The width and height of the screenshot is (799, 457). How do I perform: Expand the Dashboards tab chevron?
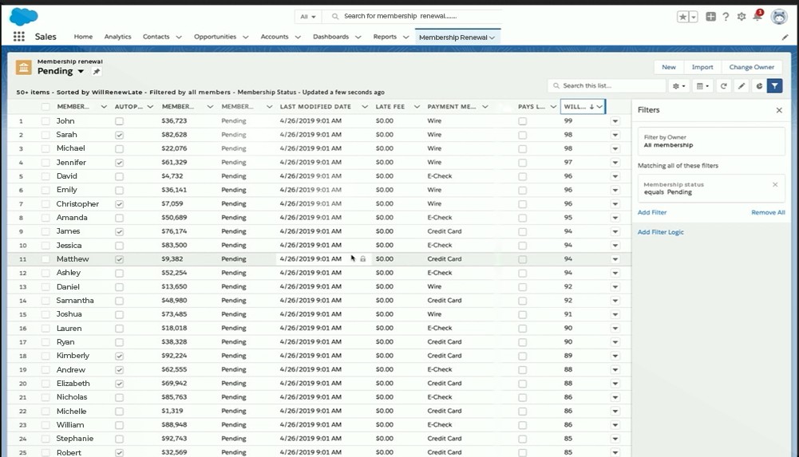358,37
